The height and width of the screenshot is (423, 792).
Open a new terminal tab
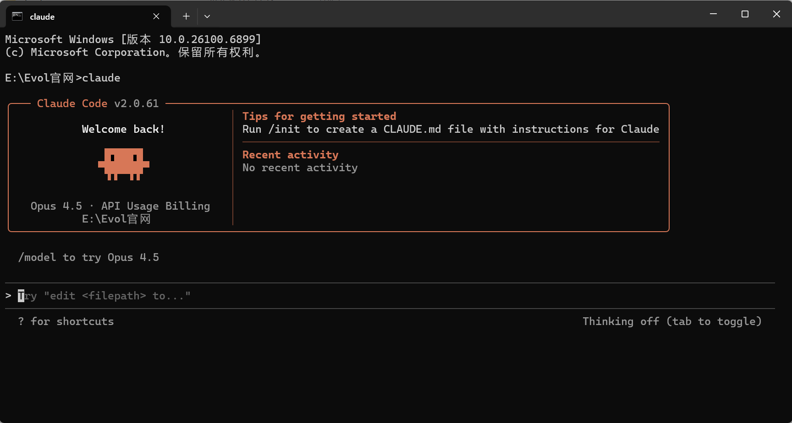(x=186, y=16)
